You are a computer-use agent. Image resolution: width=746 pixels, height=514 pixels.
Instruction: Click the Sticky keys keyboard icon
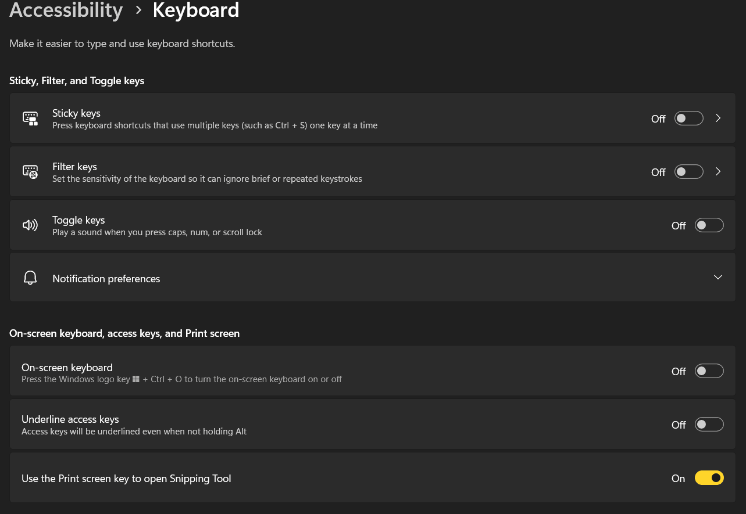(30, 118)
